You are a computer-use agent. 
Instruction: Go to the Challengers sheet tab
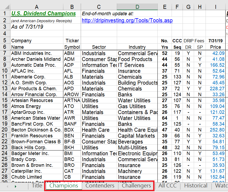(x=136, y=186)
